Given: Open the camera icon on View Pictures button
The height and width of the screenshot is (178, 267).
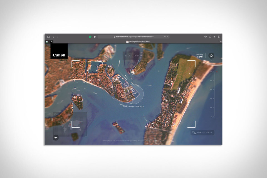Looking at the screenshot, I should pos(194,132).
